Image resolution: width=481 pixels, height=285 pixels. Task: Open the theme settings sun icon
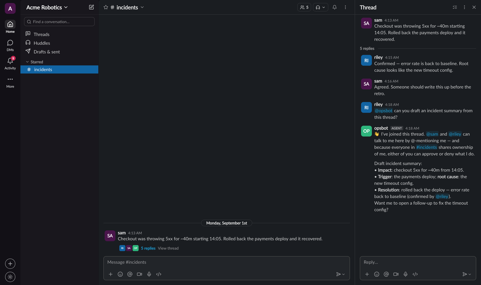click(10, 277)
